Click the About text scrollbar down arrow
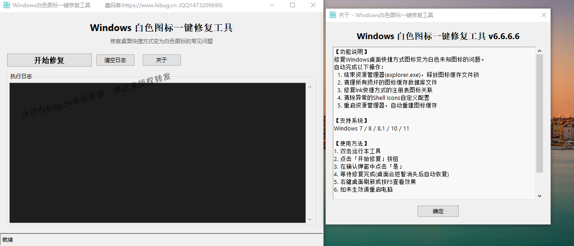This screenshot has height=246, width=574. click(540, 196)
